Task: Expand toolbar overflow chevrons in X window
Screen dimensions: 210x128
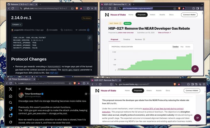Action: tap(88, 83)
